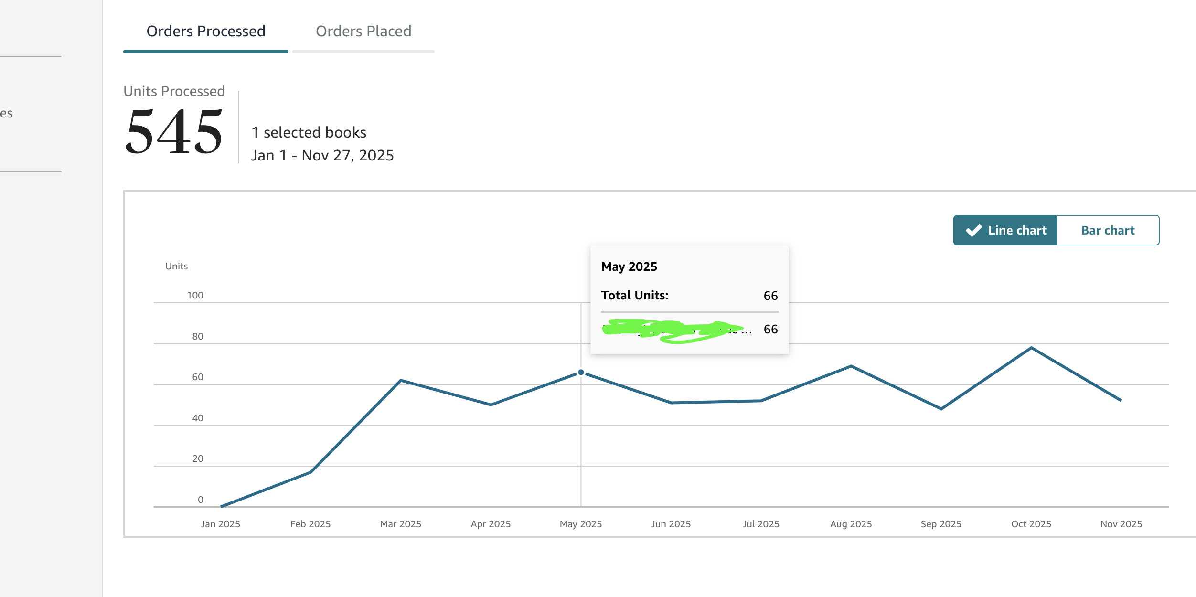Click the Mar 2025 point on the line
The height and width of the screenshot is (597, 1196).
pyautogui.click(x=401, y=380)
